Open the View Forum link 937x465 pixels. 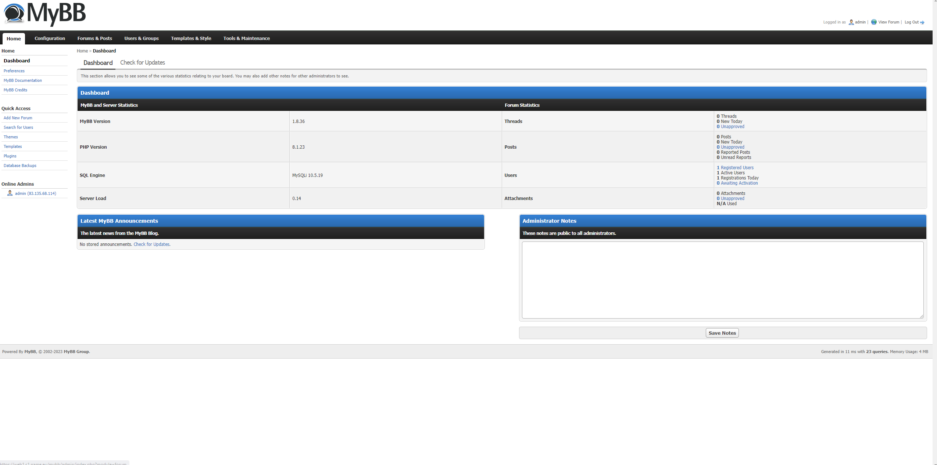point(888,22)
